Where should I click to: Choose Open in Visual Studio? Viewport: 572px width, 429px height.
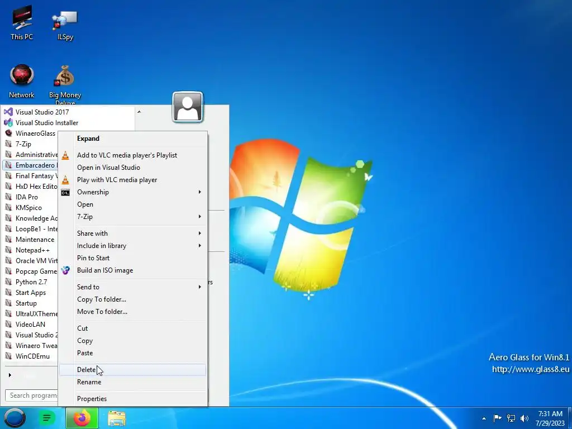pos(133,168)
